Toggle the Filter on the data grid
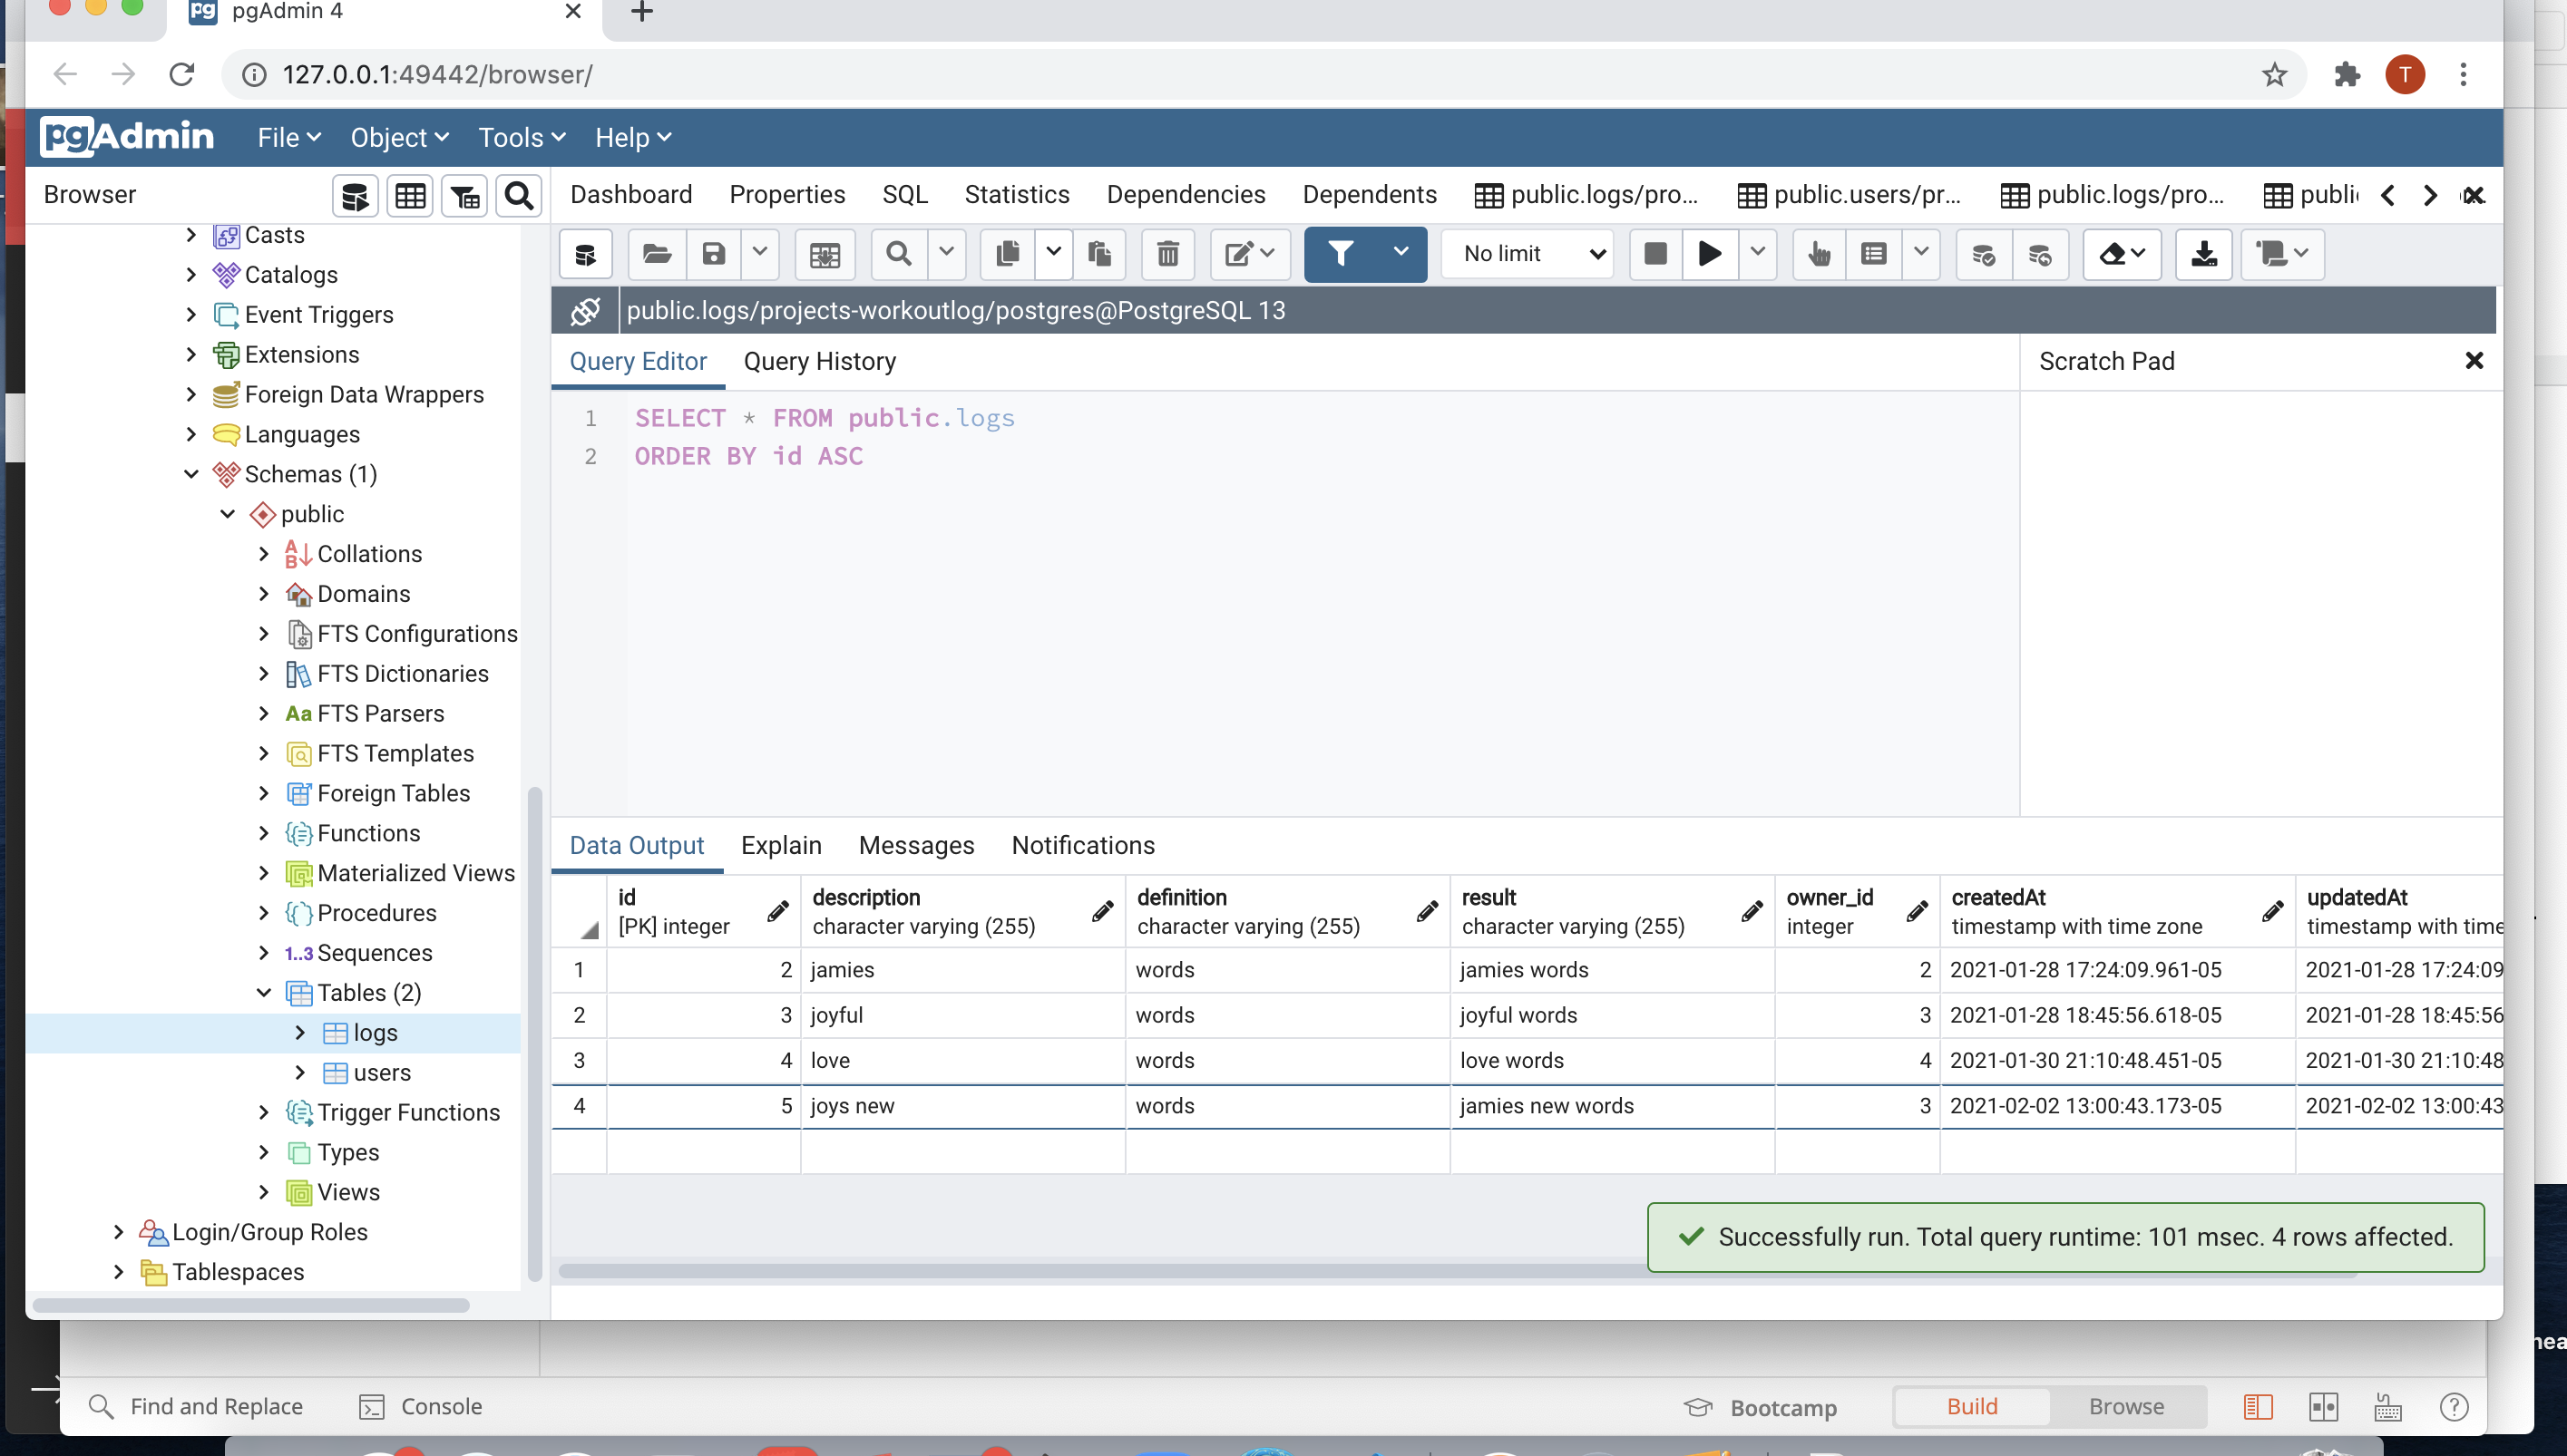The height and width of the screenshot is (1456, 2567). (x=1342, y=254)
